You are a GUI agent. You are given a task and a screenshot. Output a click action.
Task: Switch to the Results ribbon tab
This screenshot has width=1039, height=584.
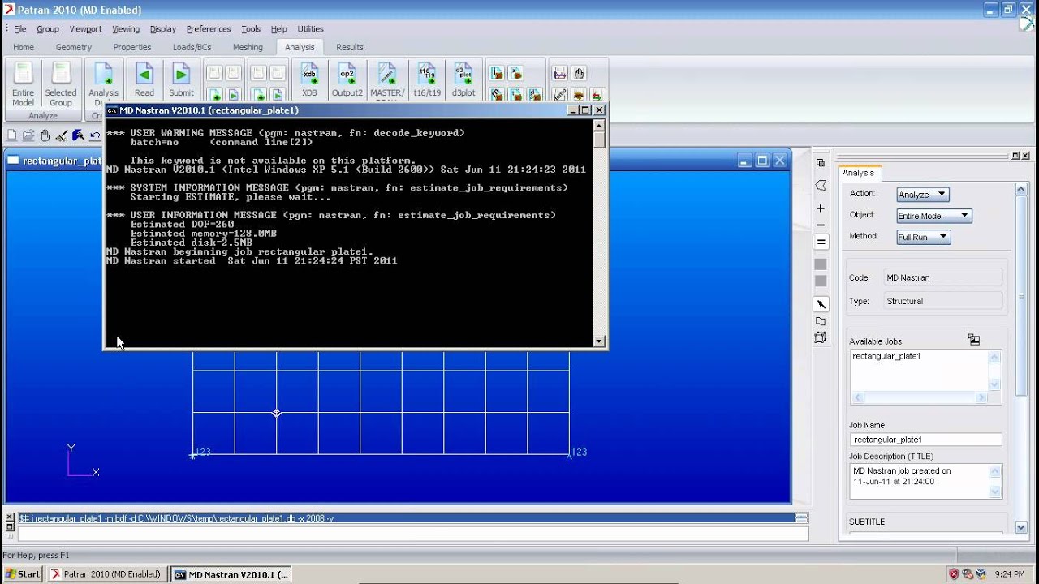pos(350,47)
